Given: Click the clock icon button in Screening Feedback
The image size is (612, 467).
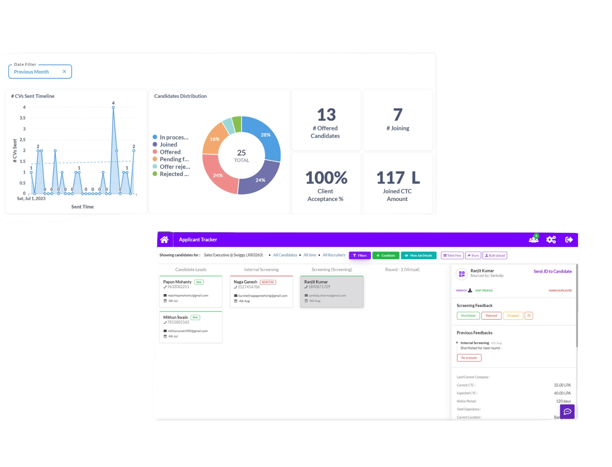Looking at the screenshot, I should click(x=529, y=316).
